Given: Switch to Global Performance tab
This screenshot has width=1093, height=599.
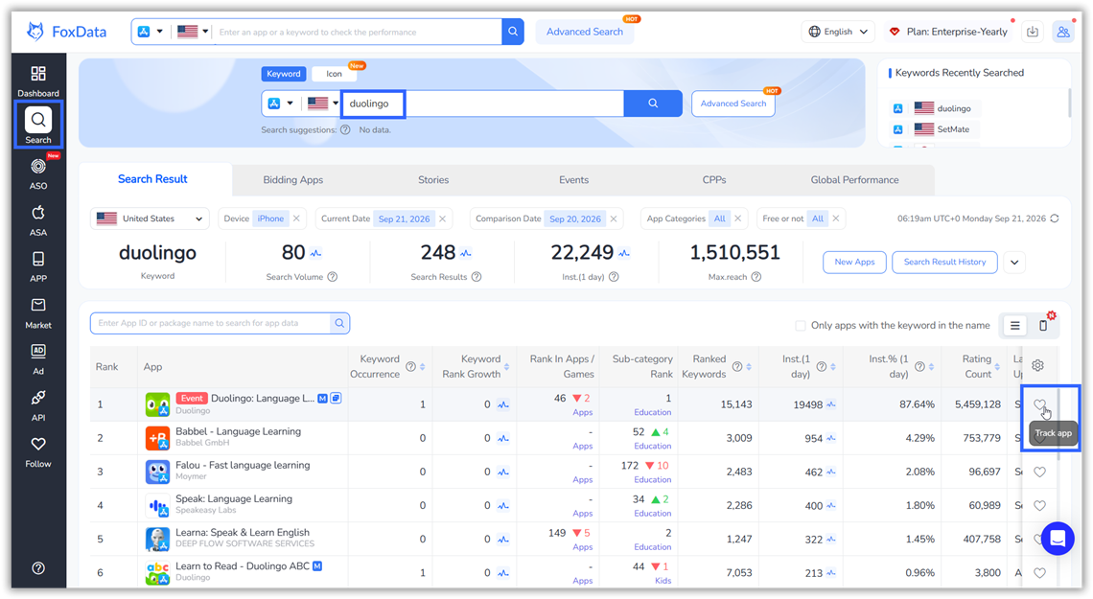Looking at the screenshot, I should [854, 180].
